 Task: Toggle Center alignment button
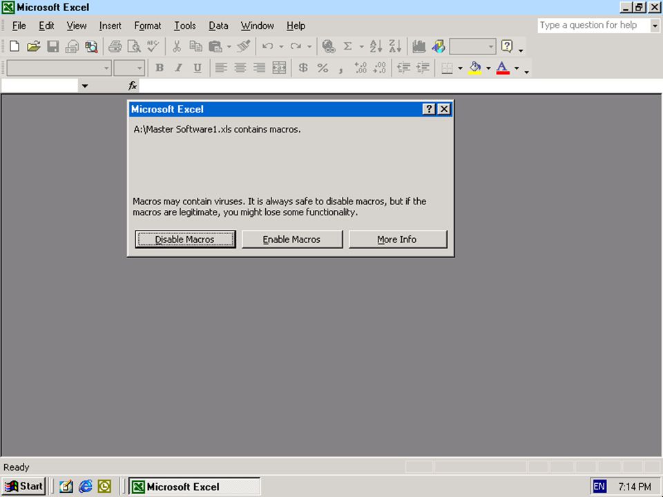click(240, 68)
